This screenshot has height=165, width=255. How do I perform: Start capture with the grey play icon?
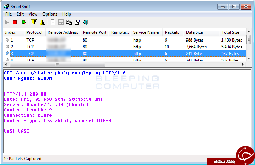(x=7, y=22)
